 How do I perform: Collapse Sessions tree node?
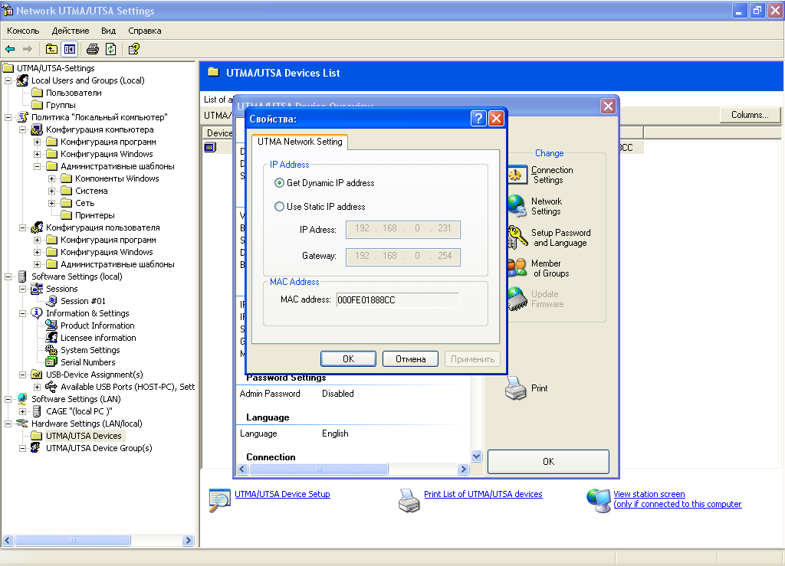(x=22, y=289)
